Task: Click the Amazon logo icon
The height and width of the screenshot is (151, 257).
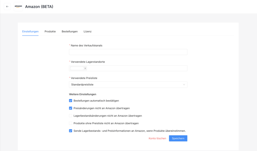Action: (x=18, y=6)
